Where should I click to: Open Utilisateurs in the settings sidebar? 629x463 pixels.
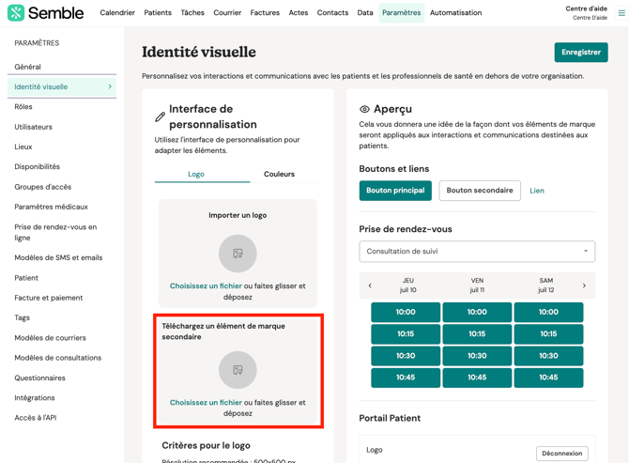[x=34, y=127]
